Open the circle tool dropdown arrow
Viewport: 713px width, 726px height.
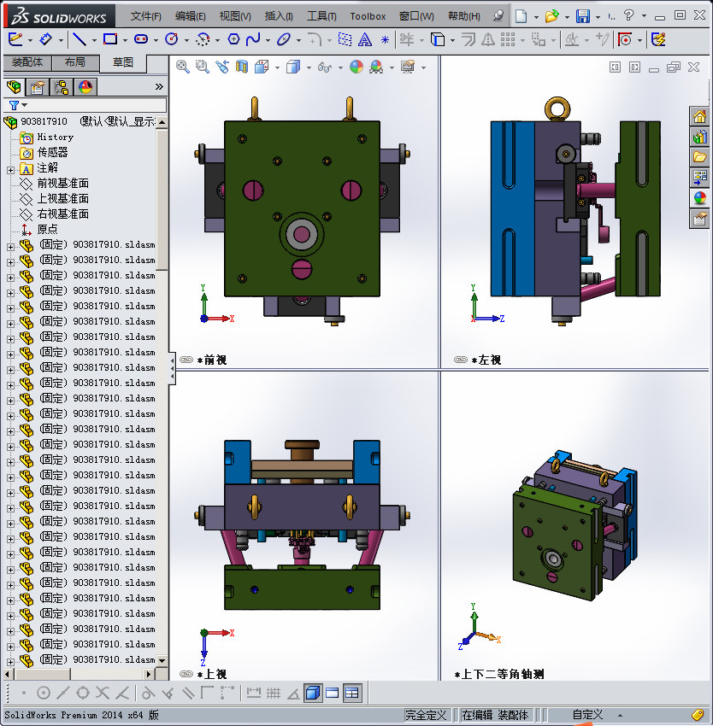[x=187, y=41]
